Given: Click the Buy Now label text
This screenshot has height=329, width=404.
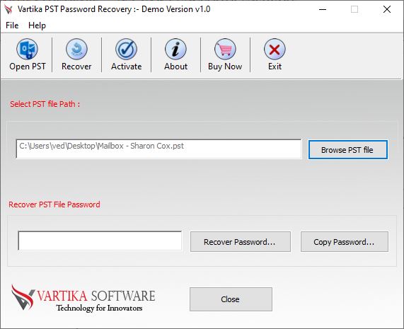Looking at the screenshot, I should click(x=225, y=67).
